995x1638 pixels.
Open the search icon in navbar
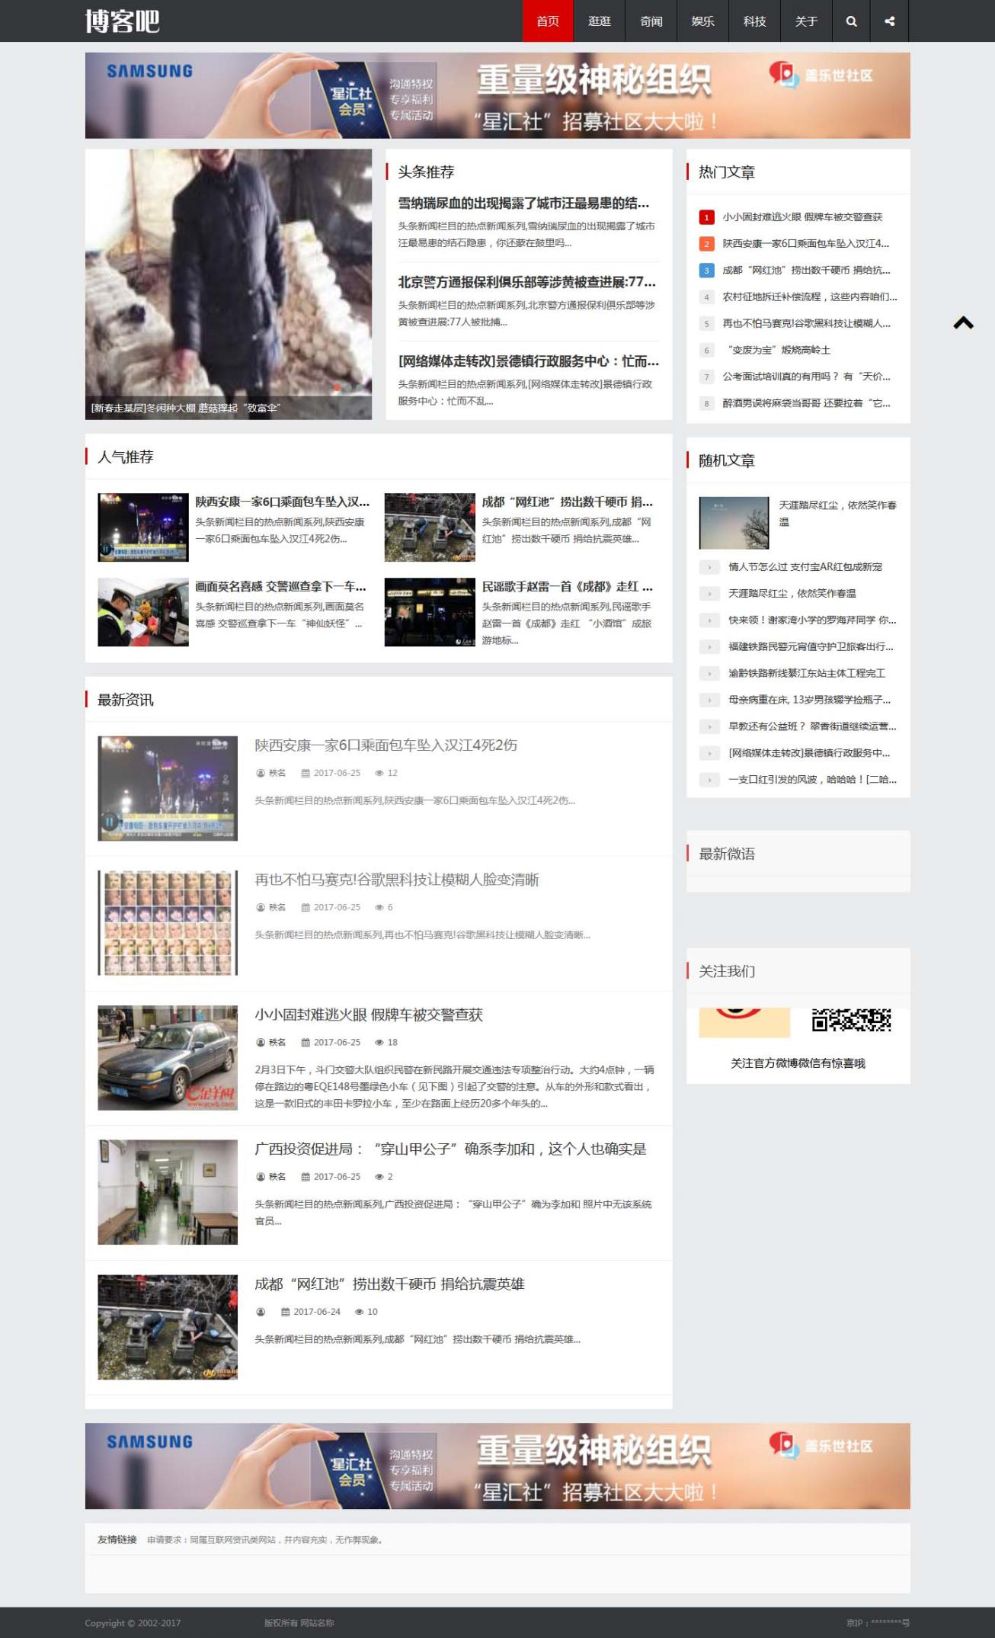[851, 21]
